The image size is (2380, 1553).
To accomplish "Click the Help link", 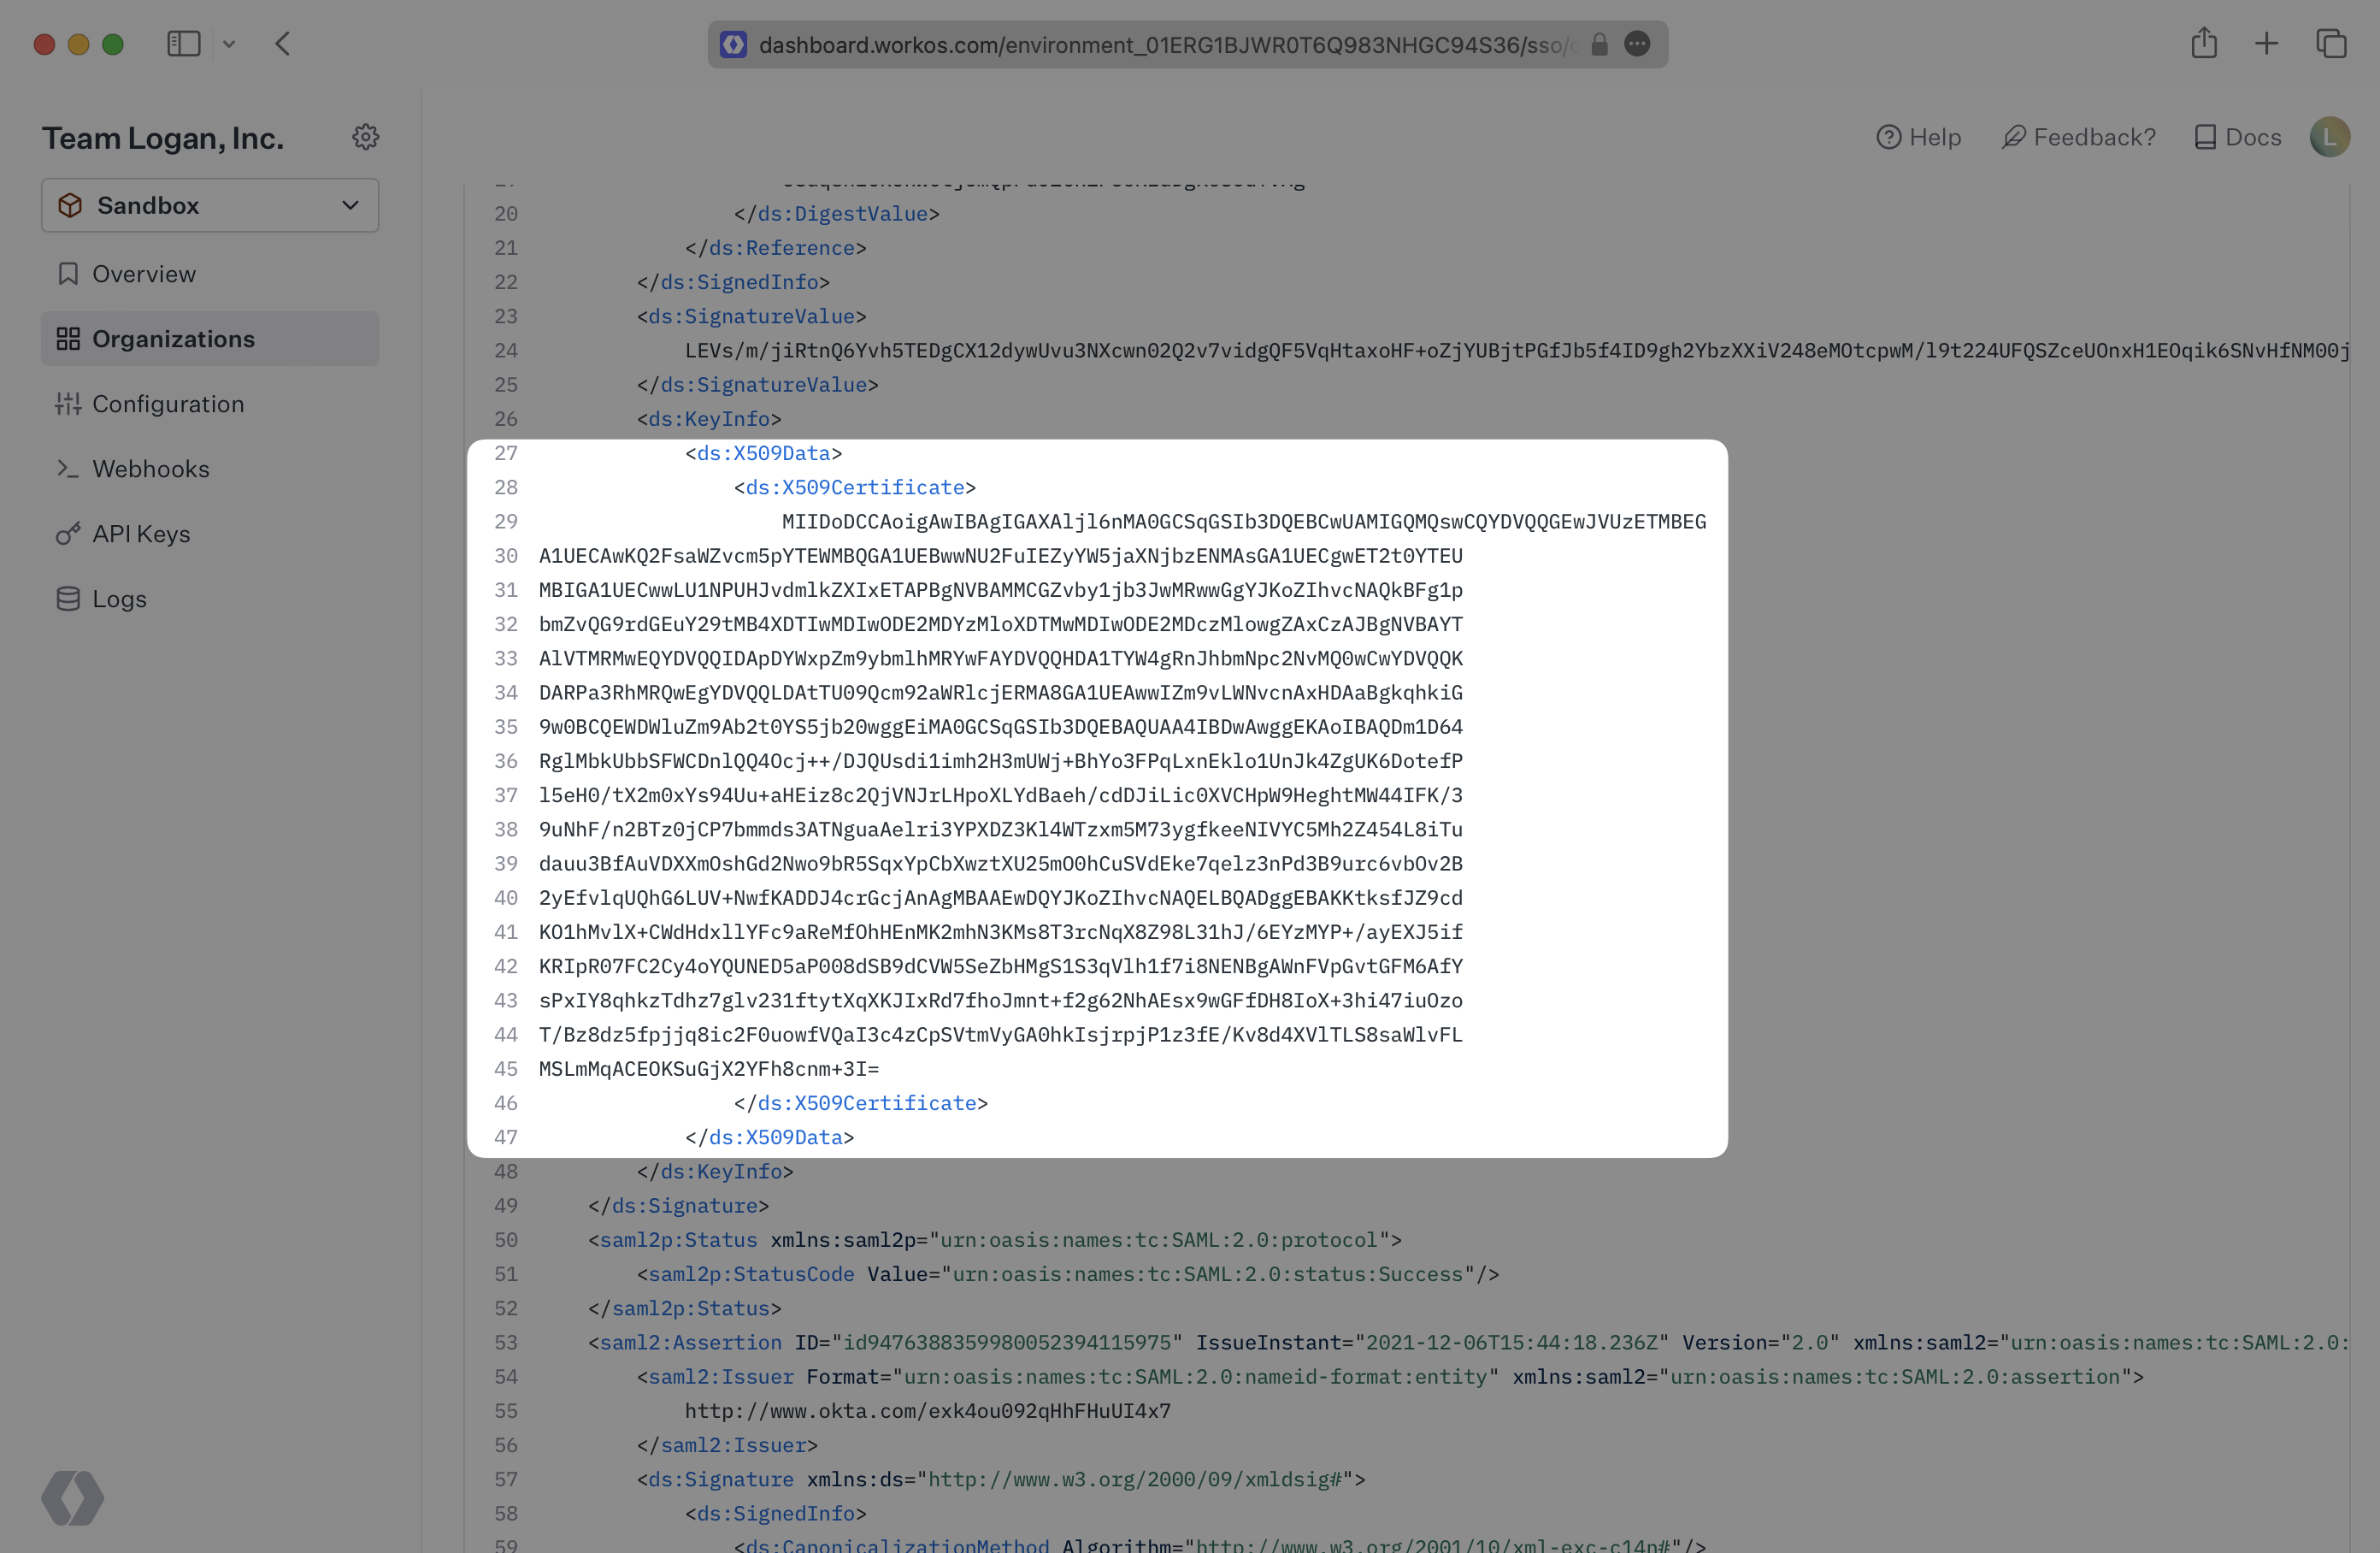I will click(1918, 137).
